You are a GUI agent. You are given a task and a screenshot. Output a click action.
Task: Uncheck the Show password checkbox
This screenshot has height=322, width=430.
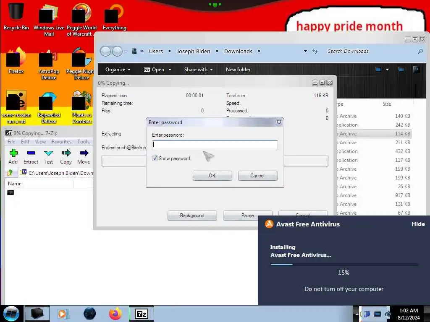(x=155, y=158)
